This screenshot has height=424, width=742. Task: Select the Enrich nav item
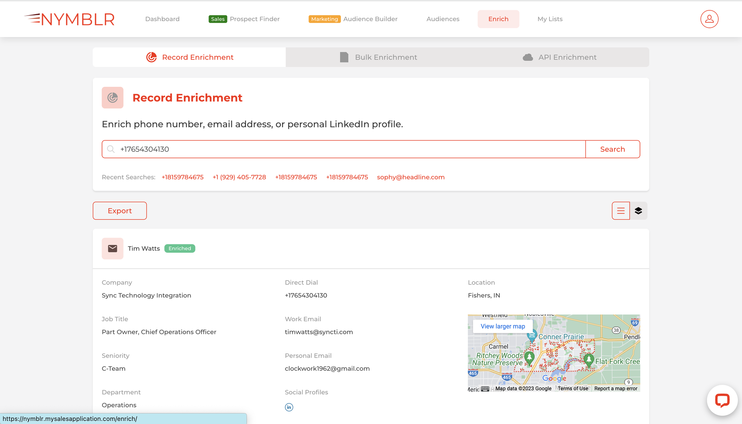click(x=498, y=19)
